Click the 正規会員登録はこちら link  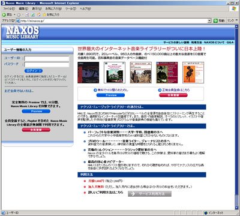(176, 90)
